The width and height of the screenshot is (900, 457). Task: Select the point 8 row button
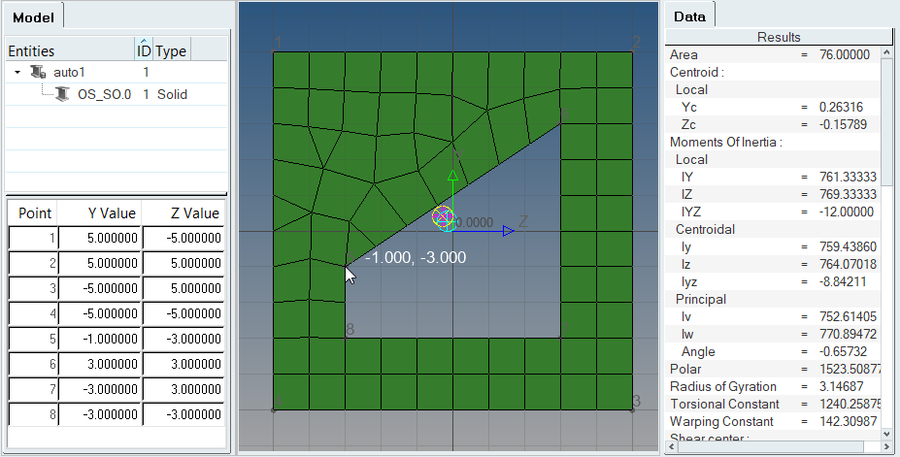(32, 414)
